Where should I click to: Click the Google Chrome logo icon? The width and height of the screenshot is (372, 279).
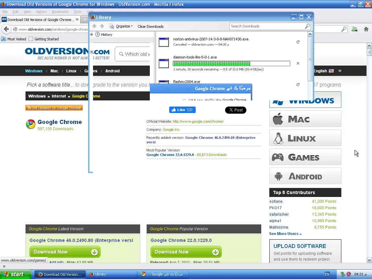click(31, 124)
